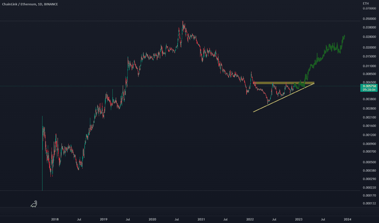
Task: Click the 0.015000 price scale label
Action: pyautogui.click(x=369, y=56)
